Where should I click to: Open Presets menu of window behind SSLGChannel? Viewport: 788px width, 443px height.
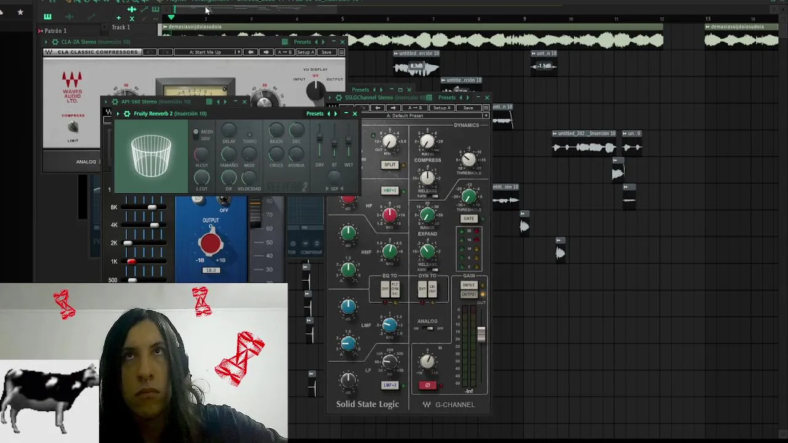pyautogui.click(x=360, y=90)
